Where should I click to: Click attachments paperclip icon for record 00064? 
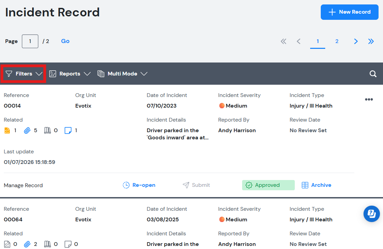coord(27,244)
